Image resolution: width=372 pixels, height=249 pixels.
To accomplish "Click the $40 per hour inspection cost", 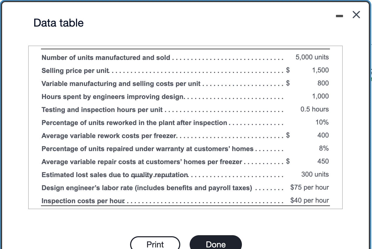I will (309, 200).
